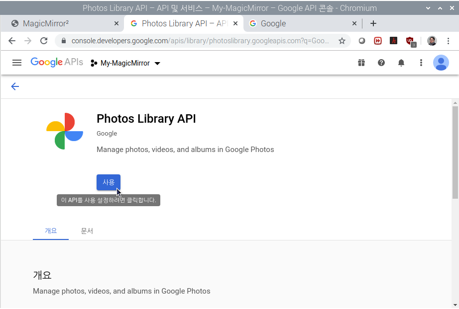Select the 문서 tab
This screenshot has width=459, height=309.
tap(87, 231)
